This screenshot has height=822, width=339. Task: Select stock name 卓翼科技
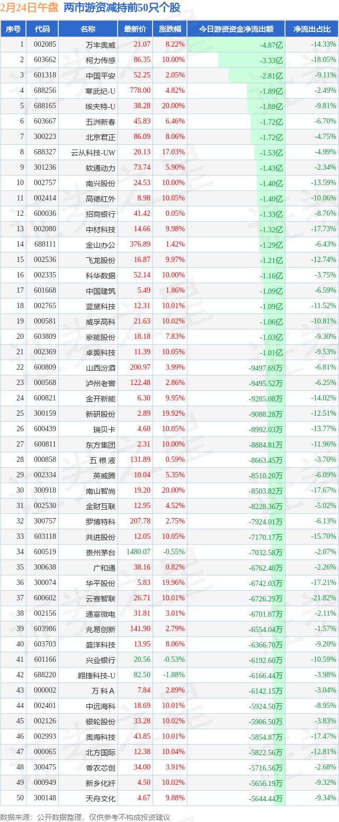click(x=100, y=352)
